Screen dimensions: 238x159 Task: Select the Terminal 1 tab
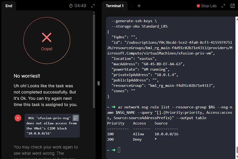tap(115, 6)
